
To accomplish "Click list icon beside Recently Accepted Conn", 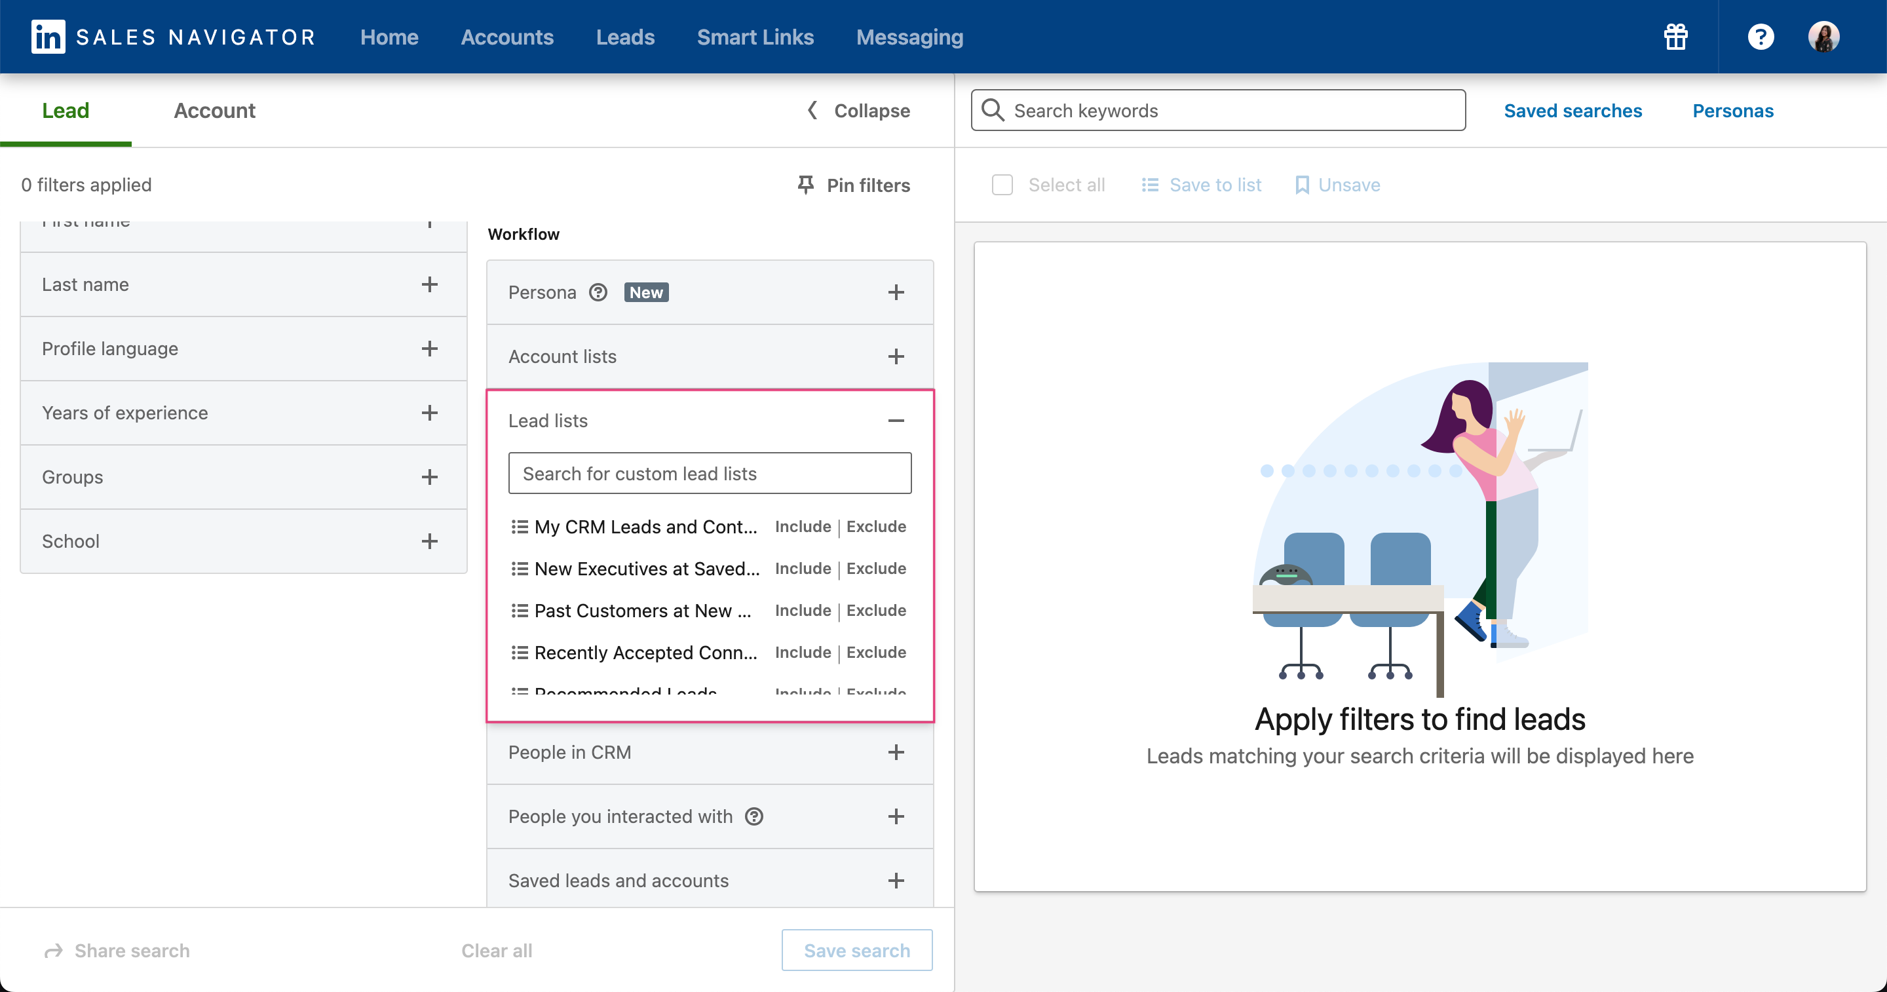I will (x=520, y=652).
